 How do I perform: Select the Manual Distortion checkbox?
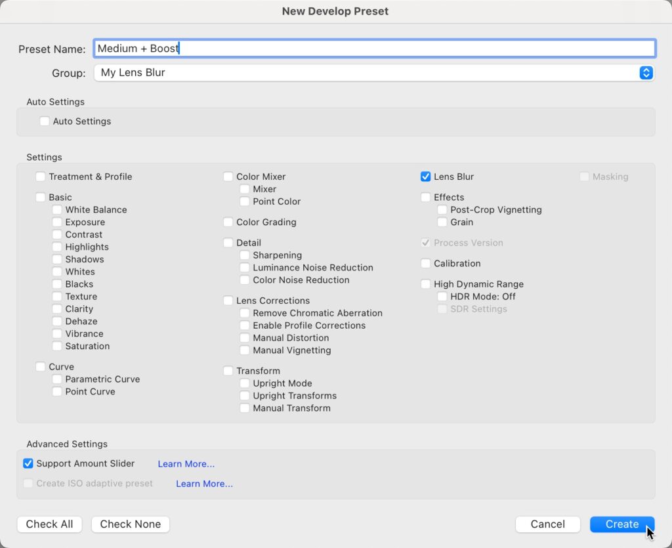244,338
